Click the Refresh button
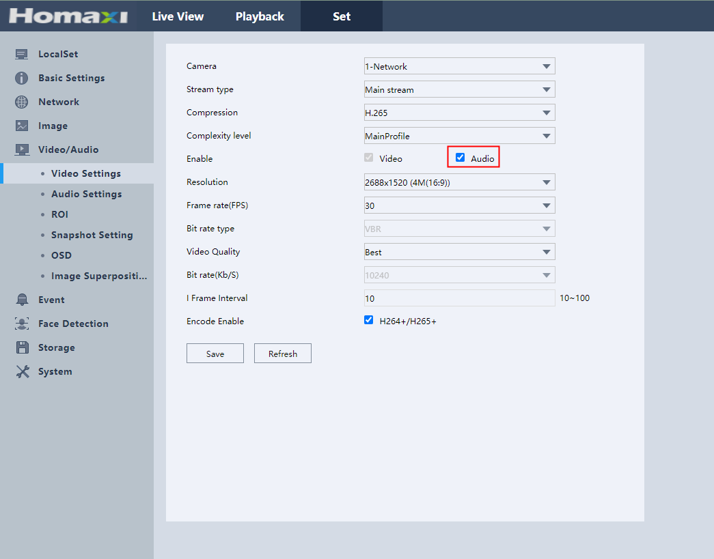 coord(283,354)
